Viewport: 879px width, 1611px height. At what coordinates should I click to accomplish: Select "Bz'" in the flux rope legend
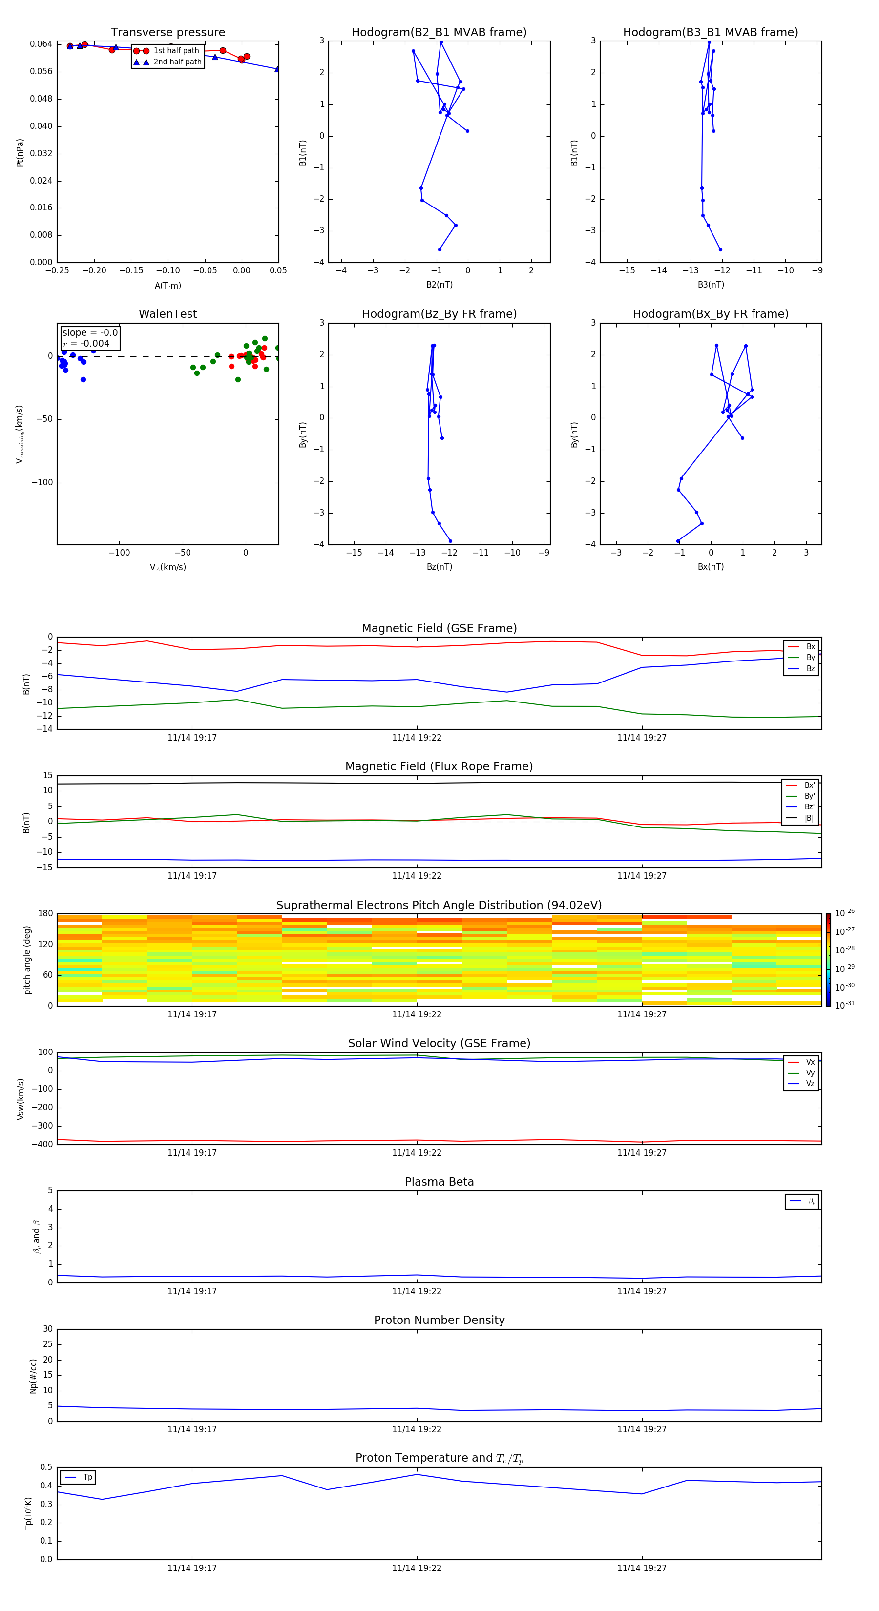801,807
